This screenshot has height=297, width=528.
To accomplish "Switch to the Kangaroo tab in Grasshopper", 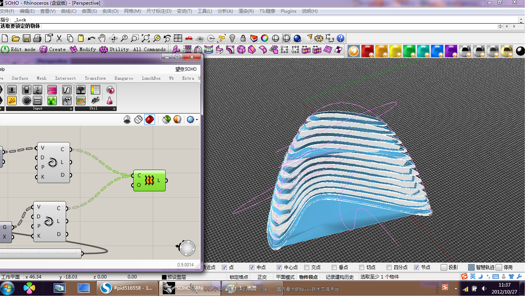I will pyautogui.click(x=124, y=78).
